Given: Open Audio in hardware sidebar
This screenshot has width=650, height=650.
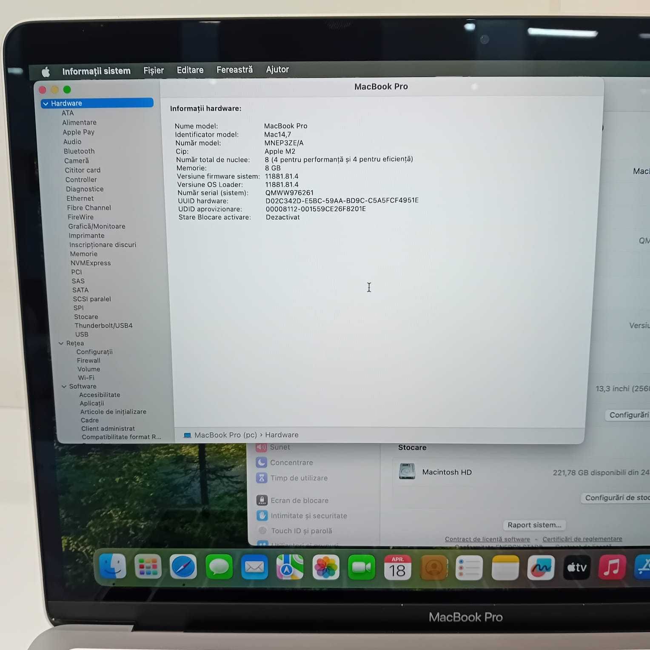Looking at the screenshot, I should (72, 142).
